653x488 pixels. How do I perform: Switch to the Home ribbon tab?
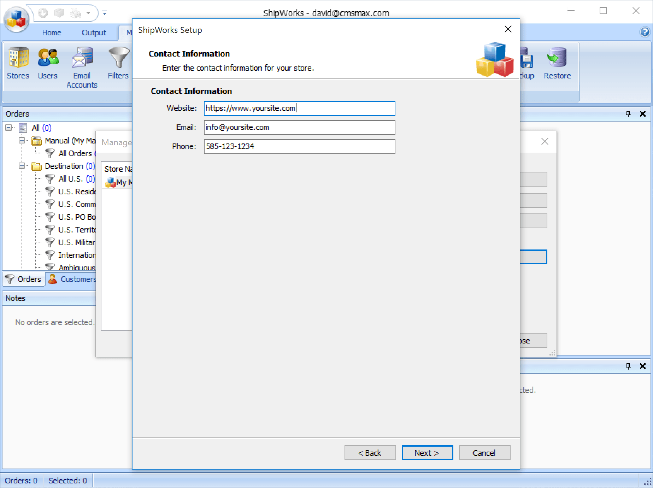tap(52, 33)
